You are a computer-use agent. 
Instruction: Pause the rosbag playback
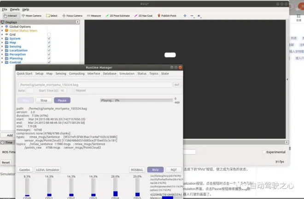[62, 100]
